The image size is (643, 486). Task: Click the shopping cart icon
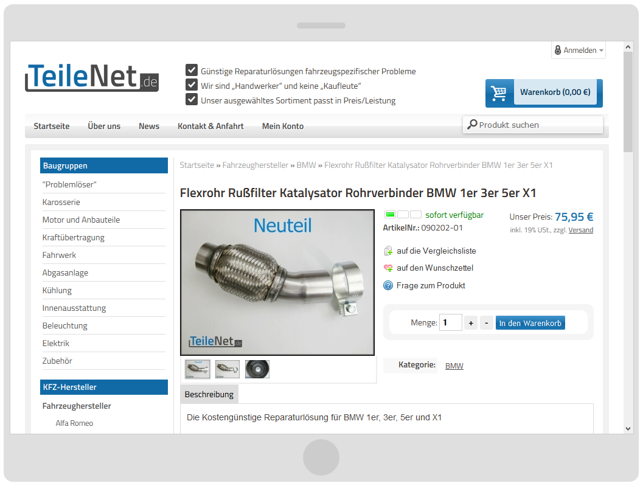point(499,93)
